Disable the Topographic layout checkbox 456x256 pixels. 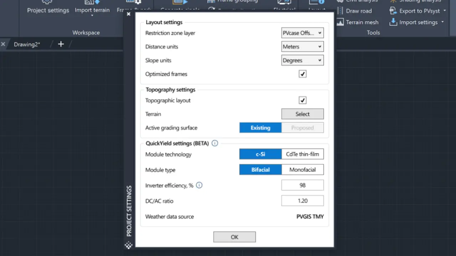tap(302, 100)
